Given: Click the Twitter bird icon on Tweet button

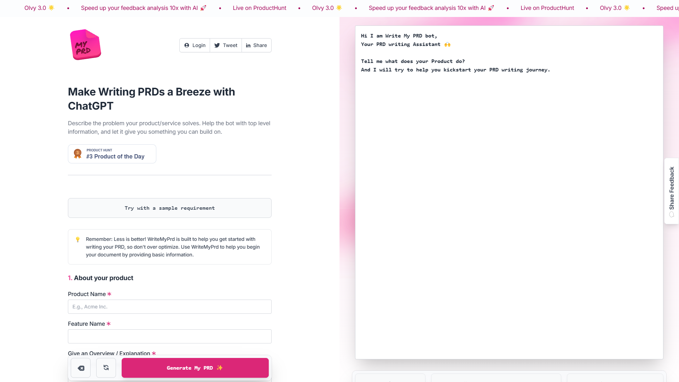Looking at the screenshot, I should [x=217, y=45].
